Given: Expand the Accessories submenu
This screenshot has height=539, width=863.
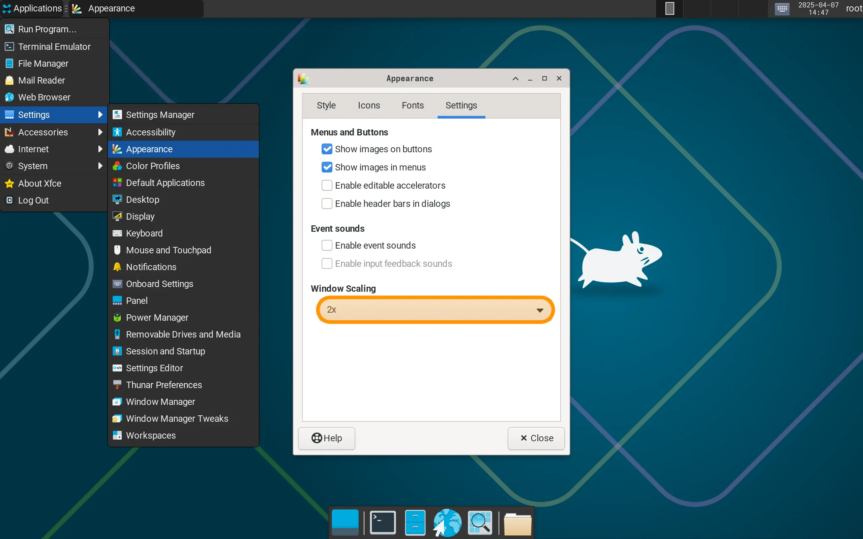Looking at the screenshot, I should (x=54, y=132).
